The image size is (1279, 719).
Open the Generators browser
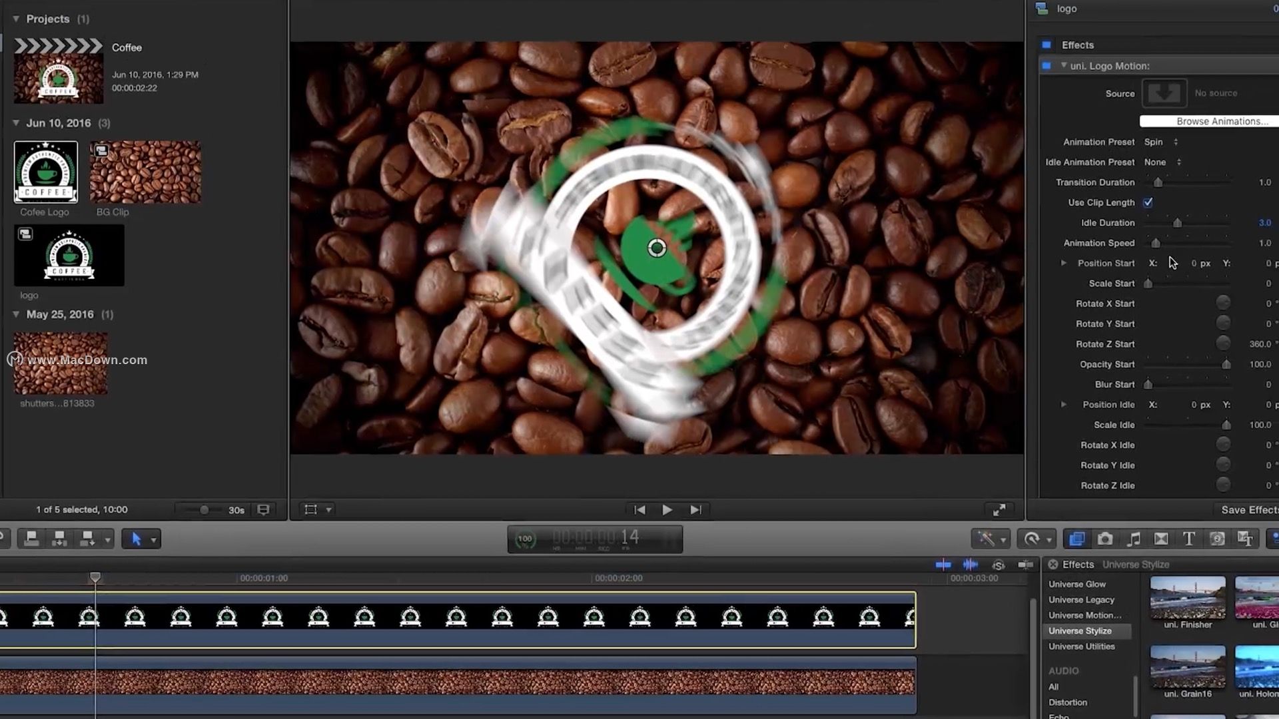coord(1217,539)
